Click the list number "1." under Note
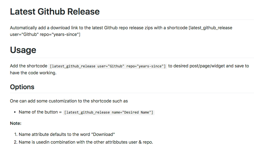This screenshot has height=150, width=265. pos(16,135)
